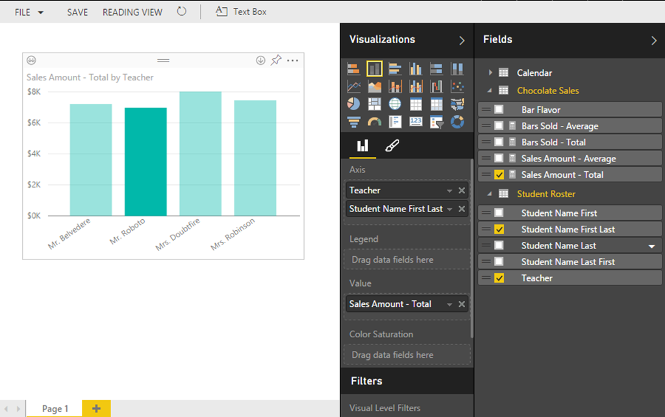
Task: Expand the Calendar table
Action: click(x=491, y=73)
